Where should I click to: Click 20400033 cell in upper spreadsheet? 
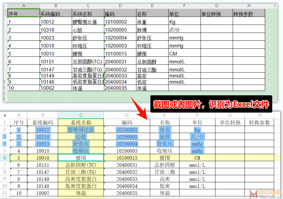[x=120, y=76]
